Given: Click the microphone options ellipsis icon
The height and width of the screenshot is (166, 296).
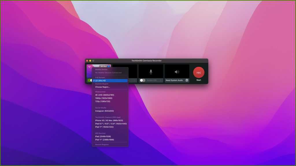Looking at the screenshot, I should (x=160, y=80).
